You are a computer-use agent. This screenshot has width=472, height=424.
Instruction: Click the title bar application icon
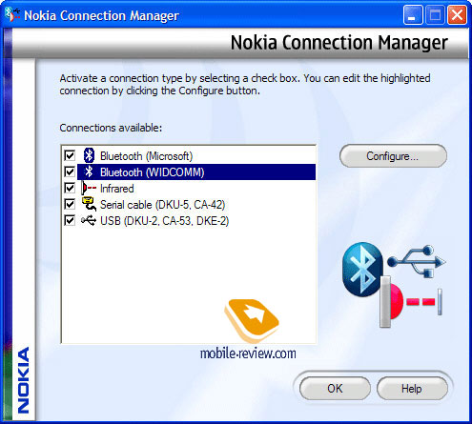[x=12, y=14]
